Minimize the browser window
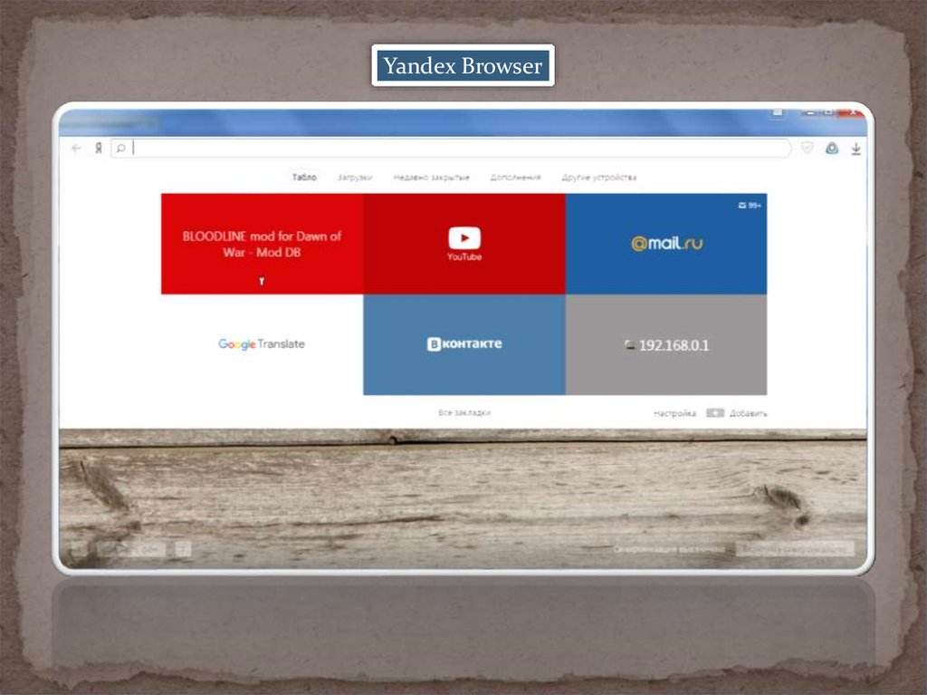The image size is (927, 695). point(810,111)
